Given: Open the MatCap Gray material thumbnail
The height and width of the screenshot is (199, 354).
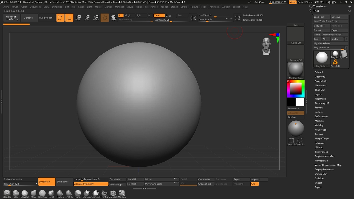Looking at the screenshot, I should tap(296, 71).
